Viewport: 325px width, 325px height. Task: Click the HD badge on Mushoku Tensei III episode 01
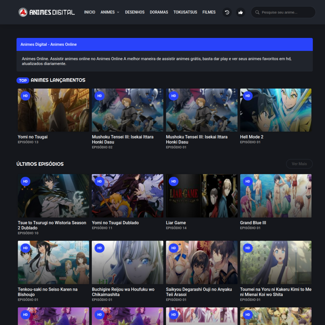tap(173, 96)
